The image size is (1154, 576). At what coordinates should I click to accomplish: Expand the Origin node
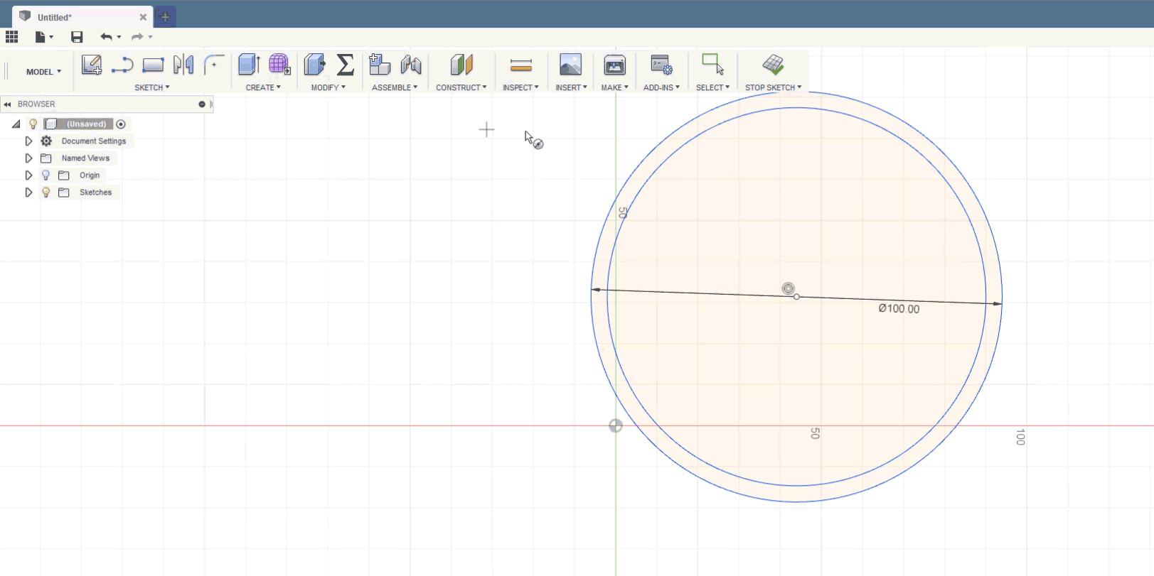pos(28,175)
